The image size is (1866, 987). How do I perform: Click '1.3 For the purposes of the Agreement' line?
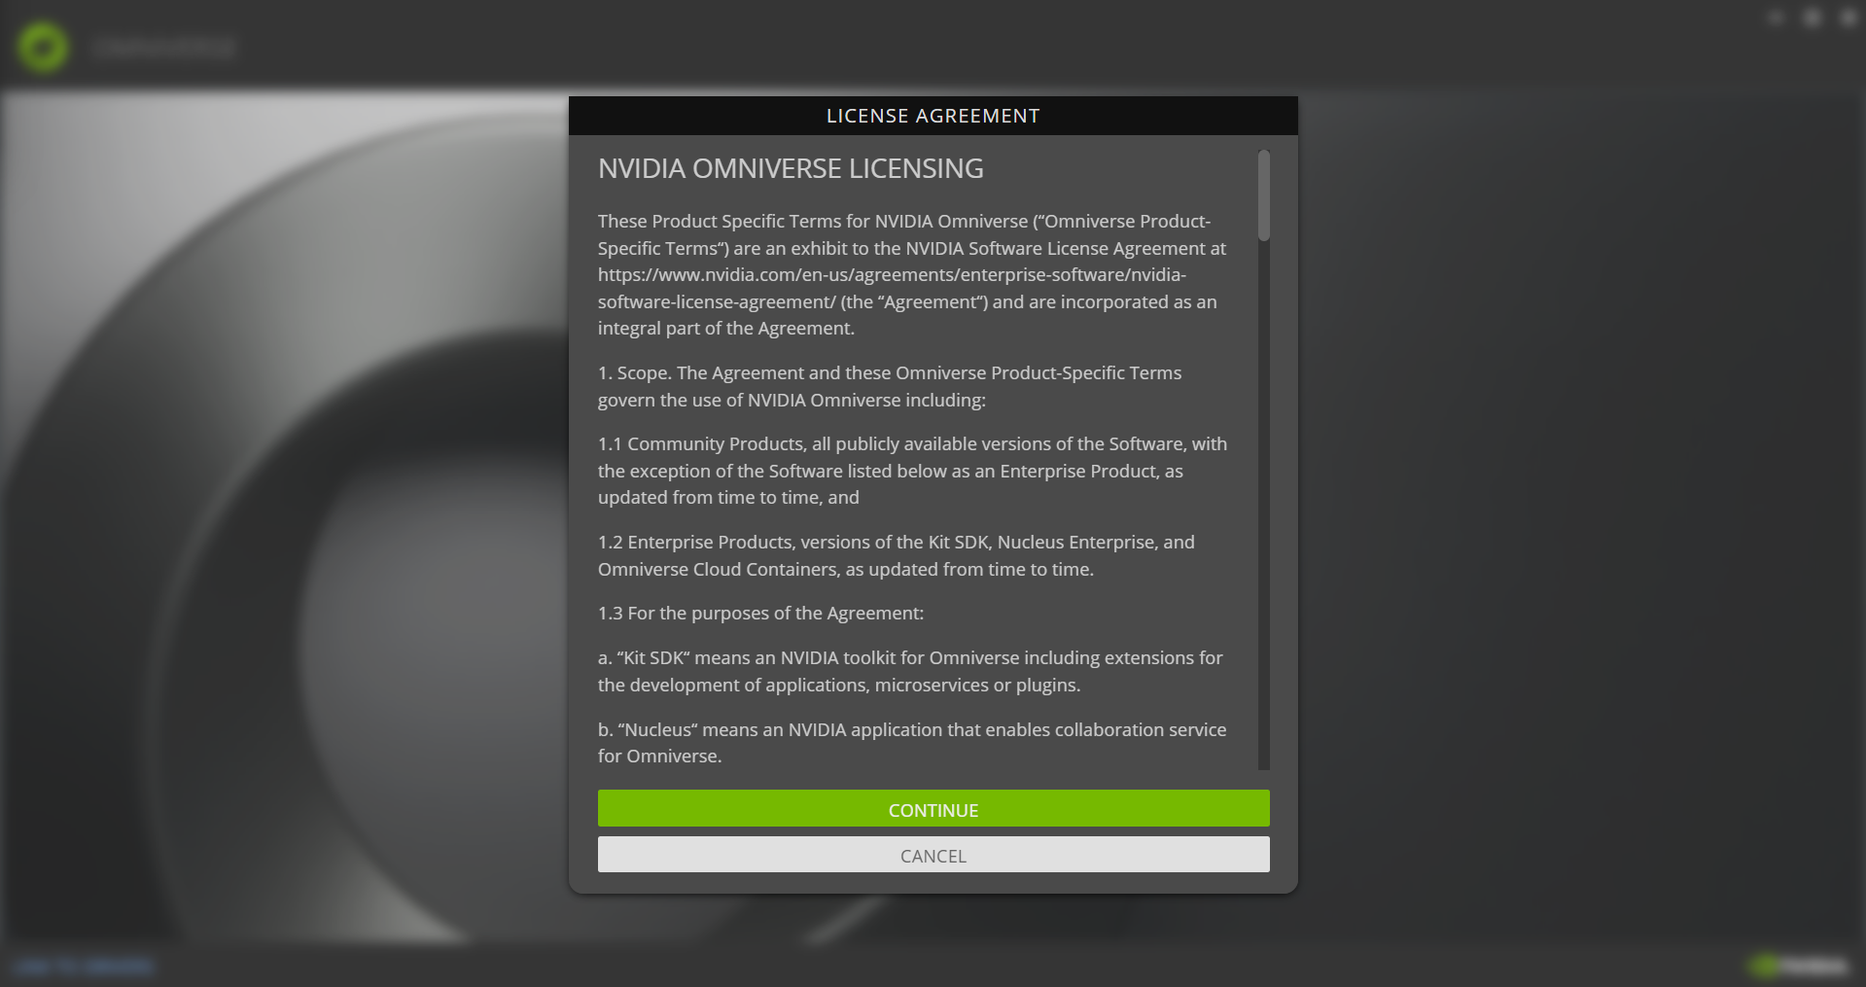click(x=760, y=613)
